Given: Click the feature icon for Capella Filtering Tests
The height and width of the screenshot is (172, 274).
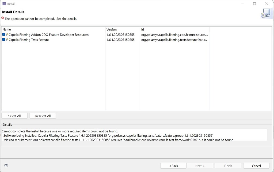Looking at the screenshot, I should click(x=7, y=40).
